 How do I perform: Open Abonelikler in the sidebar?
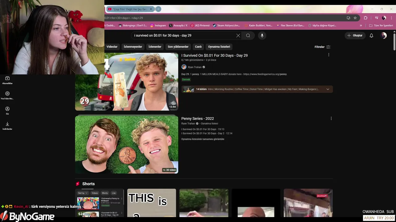coord(7,80)
